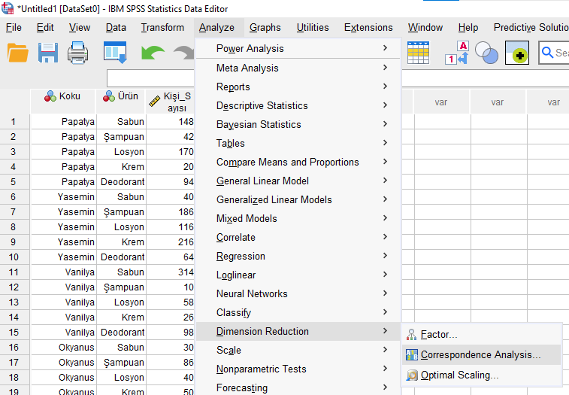This screenshot has width=569, height=395.
Task: Expand the Compare Means and Proportions submenu
Action: tap(287, 162)
